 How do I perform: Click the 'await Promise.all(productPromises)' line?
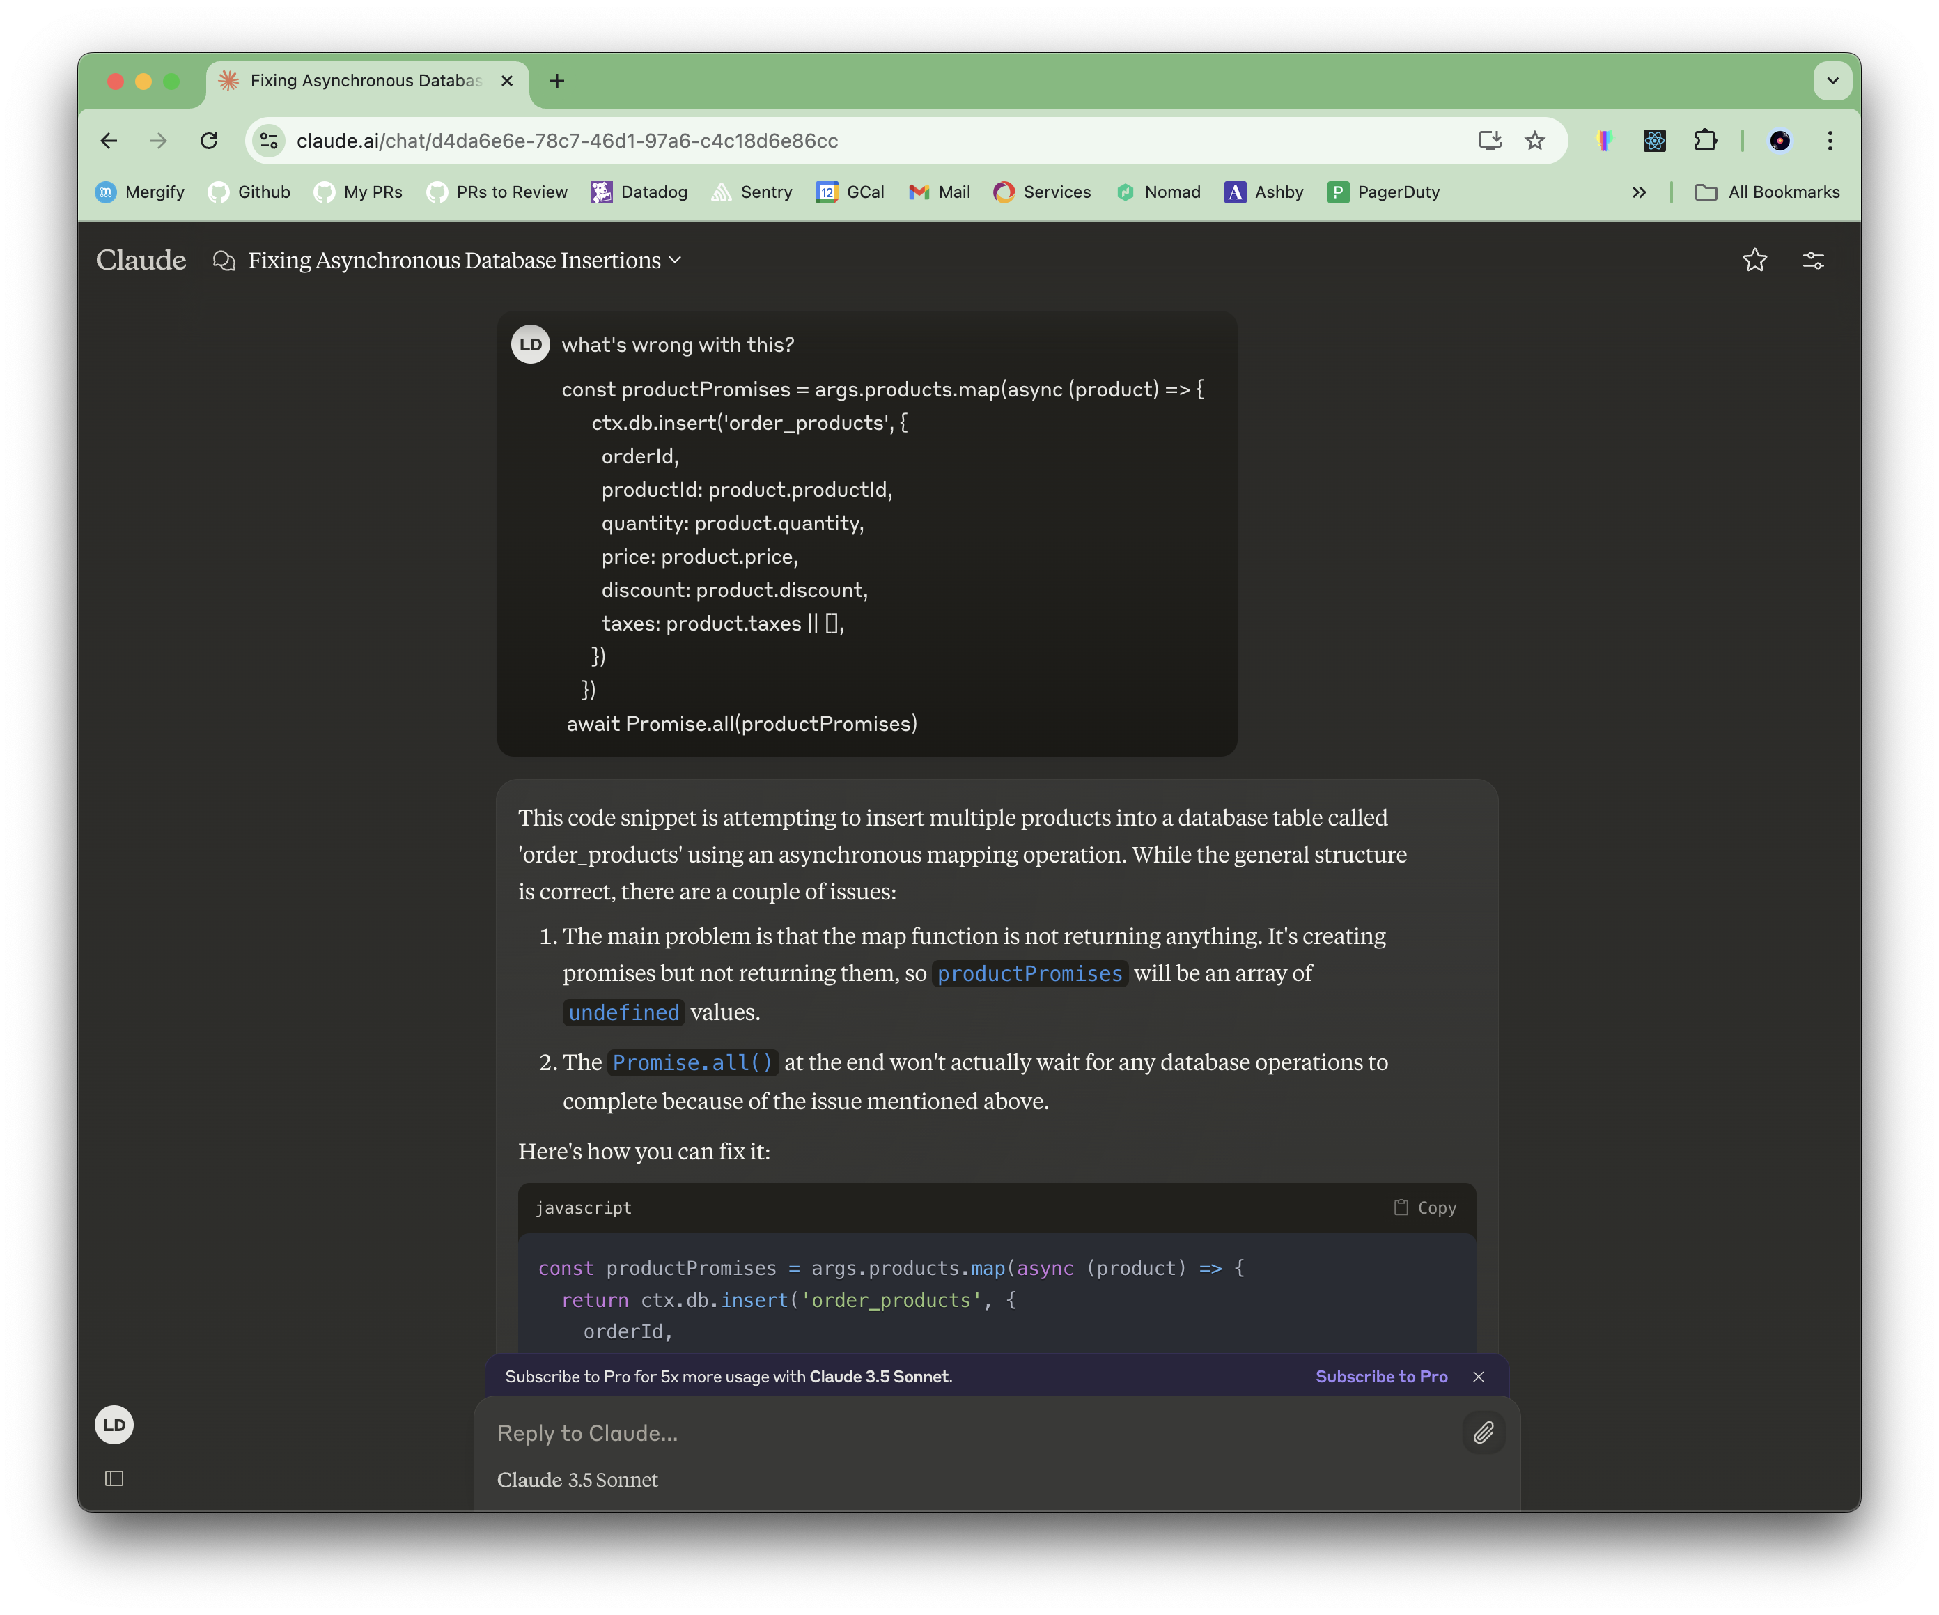(x=742, y=723)
